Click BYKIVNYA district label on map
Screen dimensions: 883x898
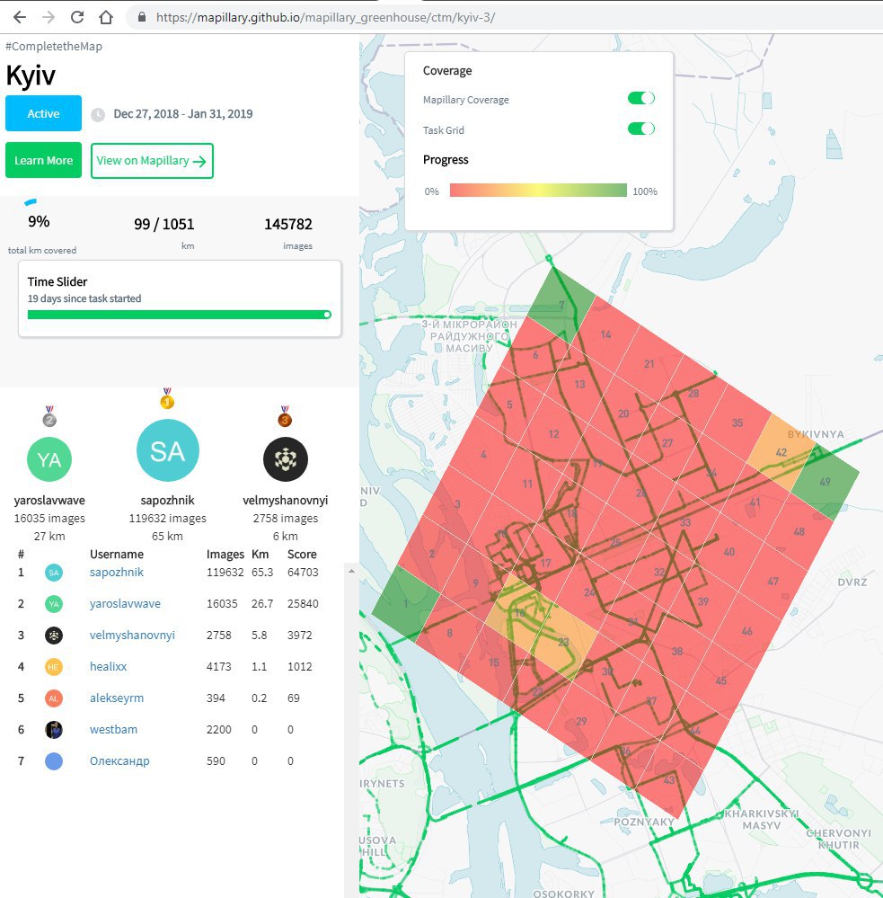point(816,434)
